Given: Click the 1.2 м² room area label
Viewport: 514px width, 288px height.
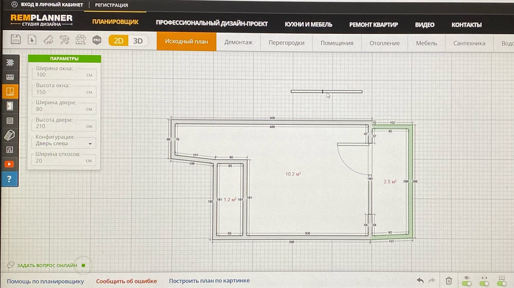Looking at the screenshot, I should [x=230, y=200].
